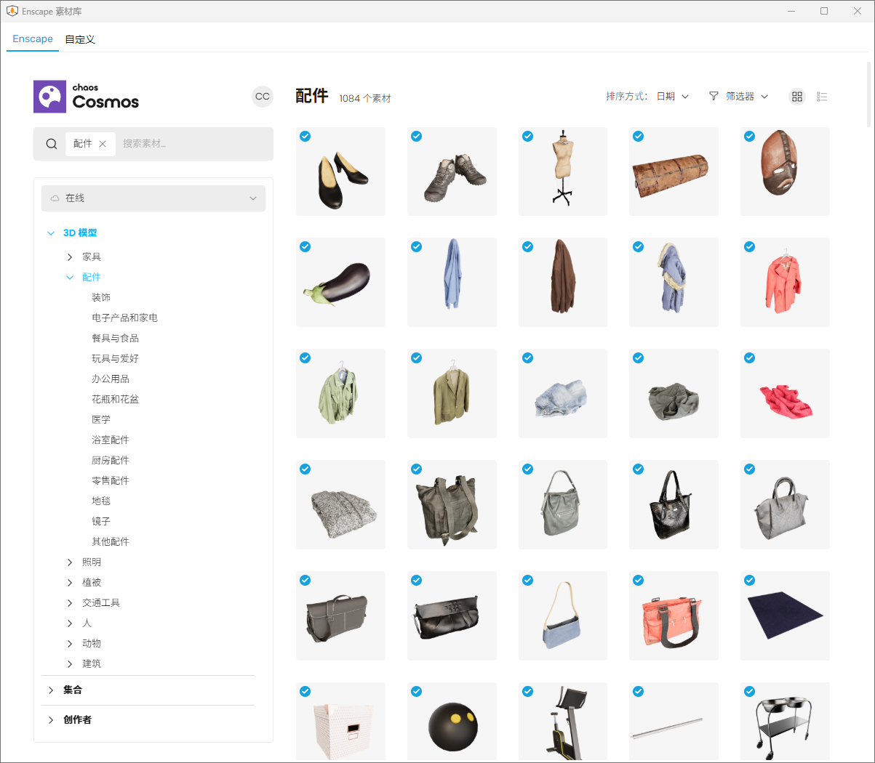Viewport: 875px width, 763px height.
Task: Select the 电子产品和家电 subcategory
Action: tap(124, 318)
